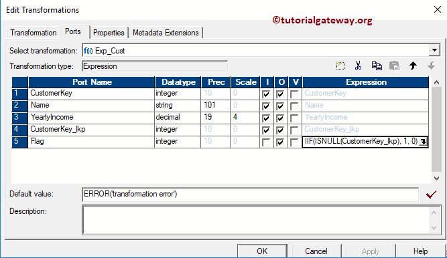Click scale value 4 for YearlyIncome
Image resolution: width=447 pixels, height=258 pixels.
point(235,117)
